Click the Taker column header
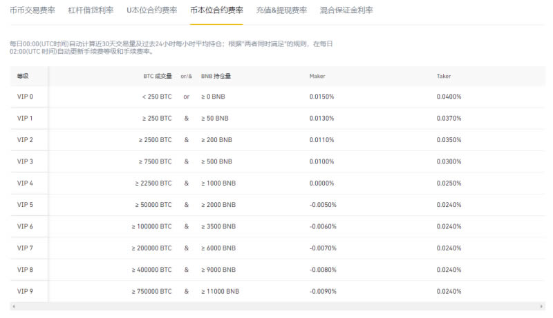553x318 pixels. (444, 76)
